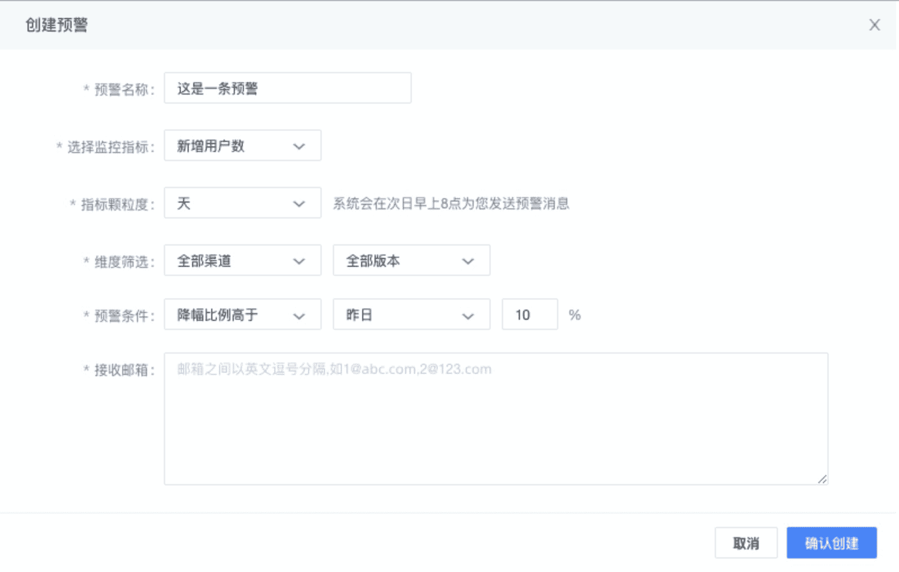Screen dimensions: 899x572
Task: Open the 昨日 comparison period dropdown
Action: pyautogui.click(x=411, y=314)
